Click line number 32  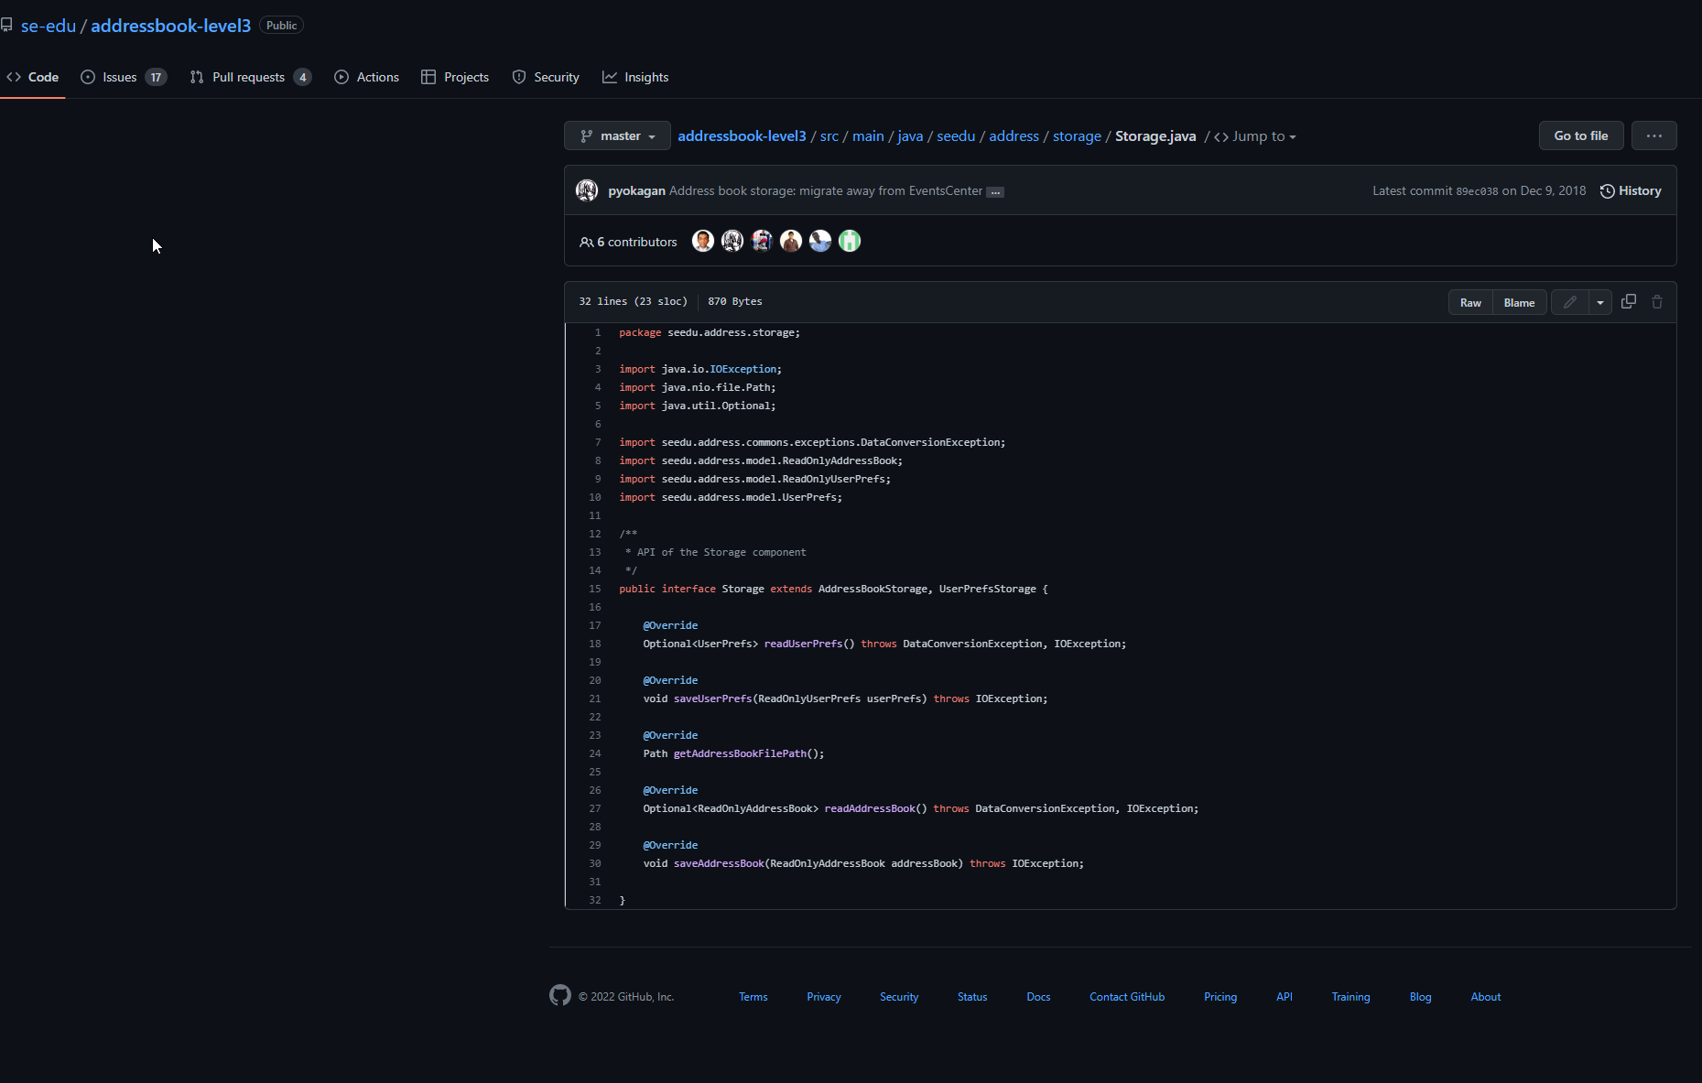click(595, 900)
